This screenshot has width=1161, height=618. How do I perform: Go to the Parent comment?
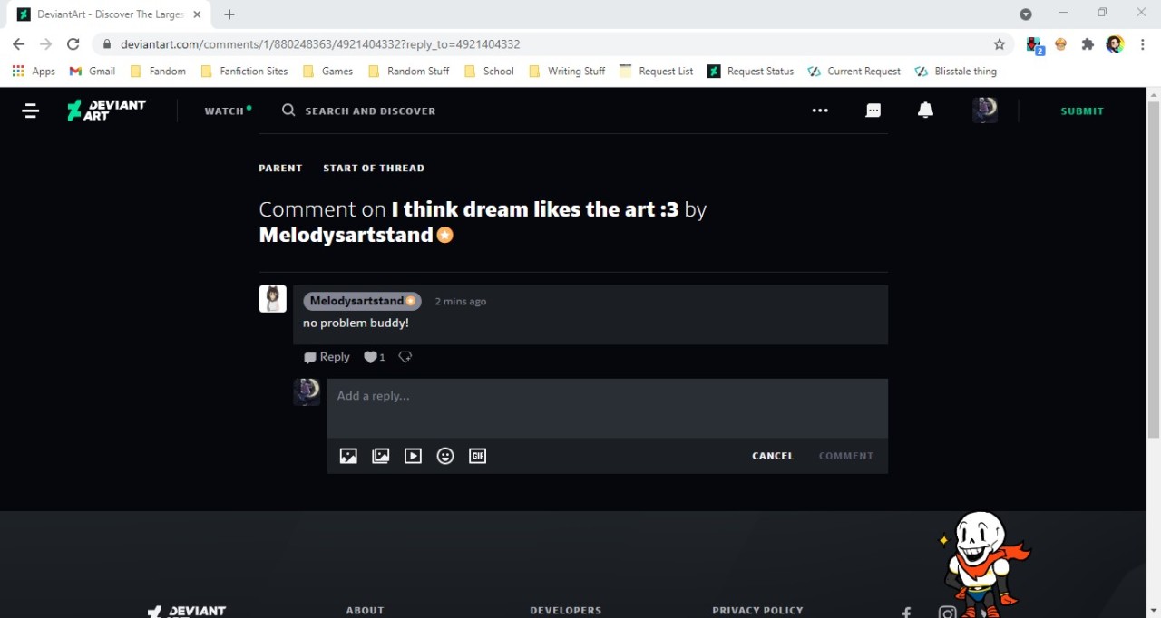(x=280, y=168)
